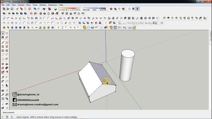Select the Rectangle tool

click(3, 47)
